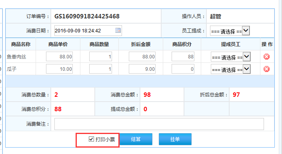
Task: Click the 订单编号 label
Action: (38, 16)
